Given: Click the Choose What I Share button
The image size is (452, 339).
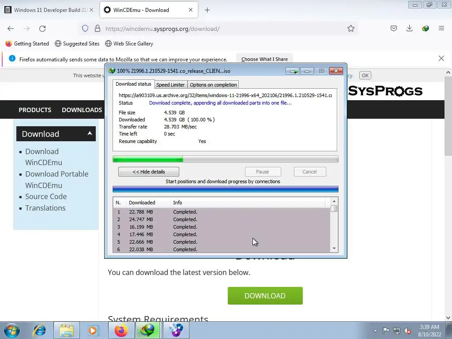Looking at the screenshot, I should click(264, 59).
